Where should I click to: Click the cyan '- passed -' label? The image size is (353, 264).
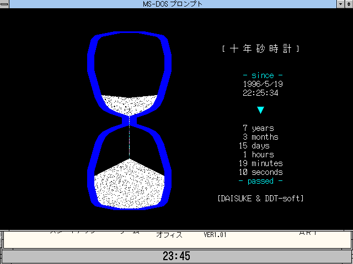[260, 181]
